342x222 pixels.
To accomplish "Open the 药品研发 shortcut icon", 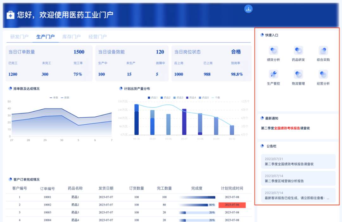I will (x=298, y=51).
